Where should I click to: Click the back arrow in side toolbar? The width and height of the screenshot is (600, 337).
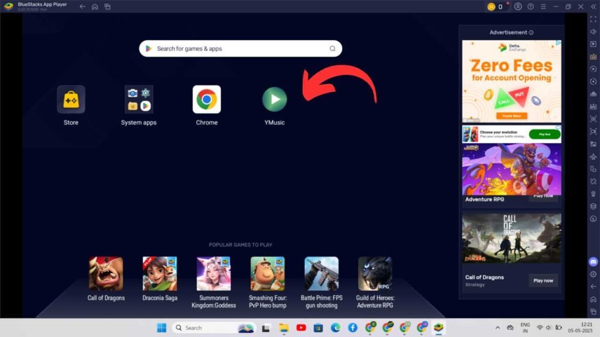pos(593,287)
